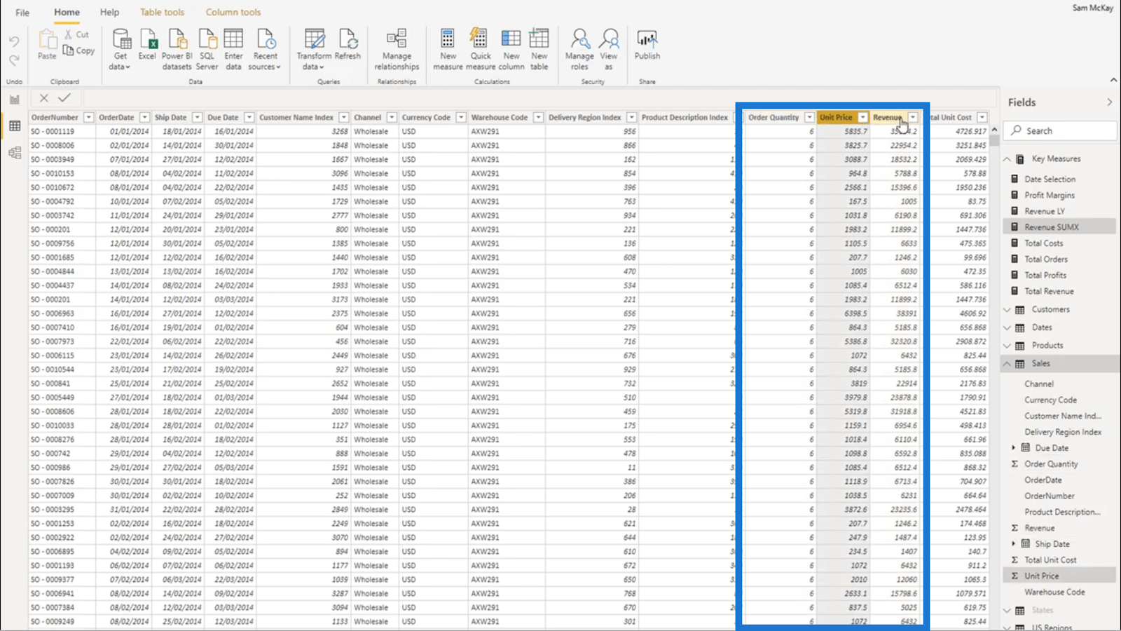This screenshot has height=631, width=1121.
Task: Collapse the Fields pane
Action: pos(1109,102)
